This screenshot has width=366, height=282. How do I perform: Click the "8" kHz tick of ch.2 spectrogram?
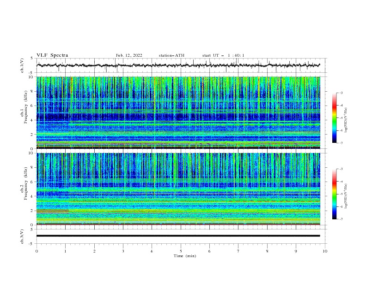(32, 168)
